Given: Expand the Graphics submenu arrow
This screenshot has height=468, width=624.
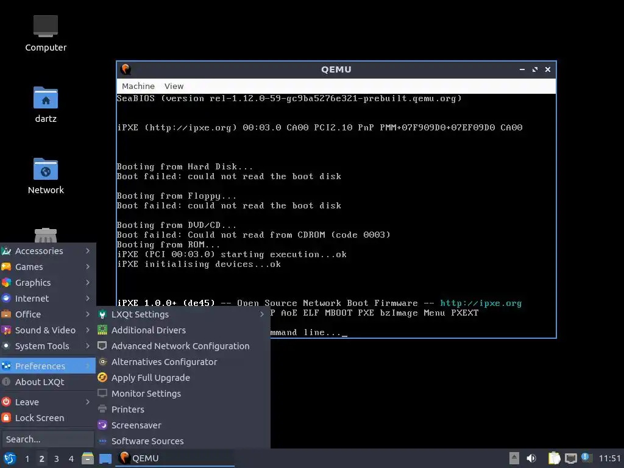Looking at the screenshot, I should click(x=88, y=283).
